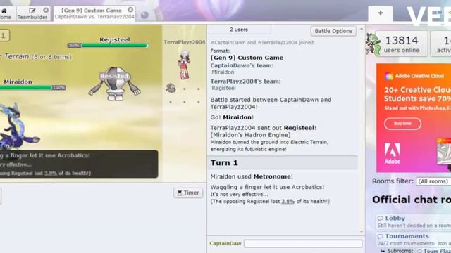This screenshot has width=451, height=253.
Task: Click the Pokéball icon beside battle tab
Action: (144, 15)
